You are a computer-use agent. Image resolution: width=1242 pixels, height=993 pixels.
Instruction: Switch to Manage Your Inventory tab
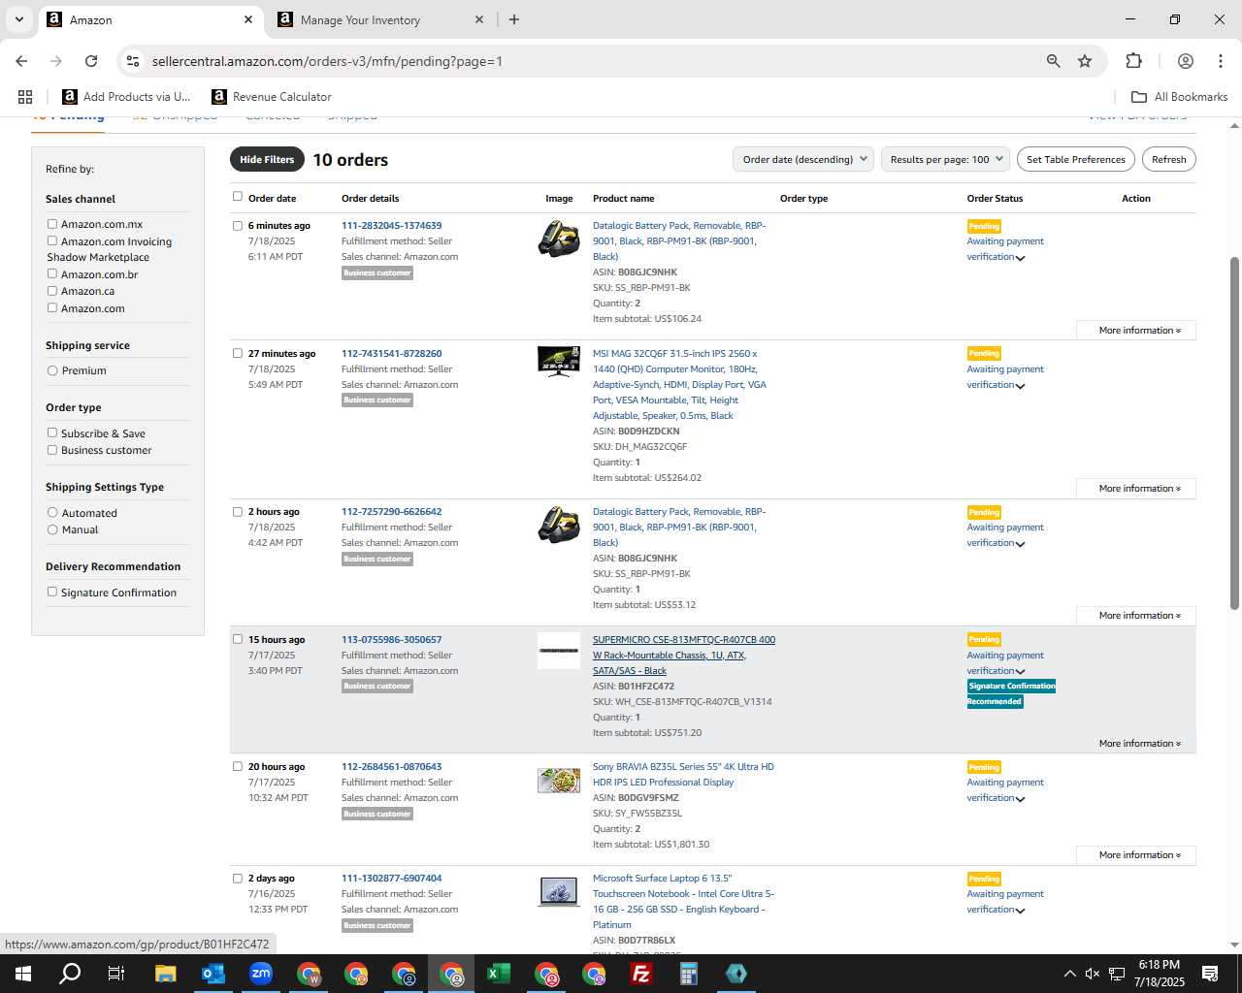(381, 19)
